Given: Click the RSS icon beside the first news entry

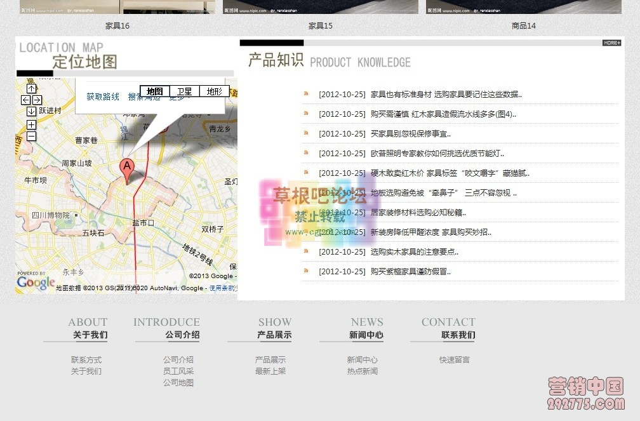Looking at the screenshot, I should 306,93.
